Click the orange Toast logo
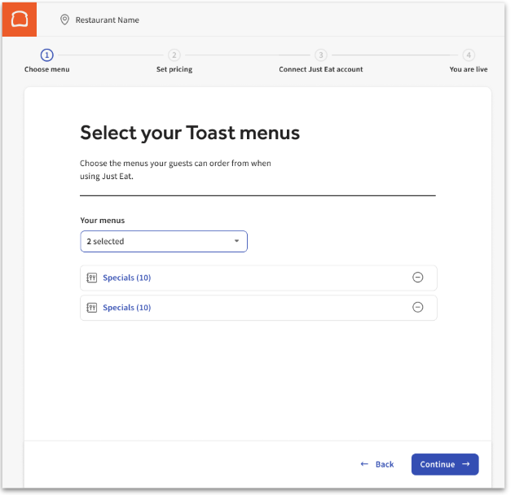 point(20,20)
